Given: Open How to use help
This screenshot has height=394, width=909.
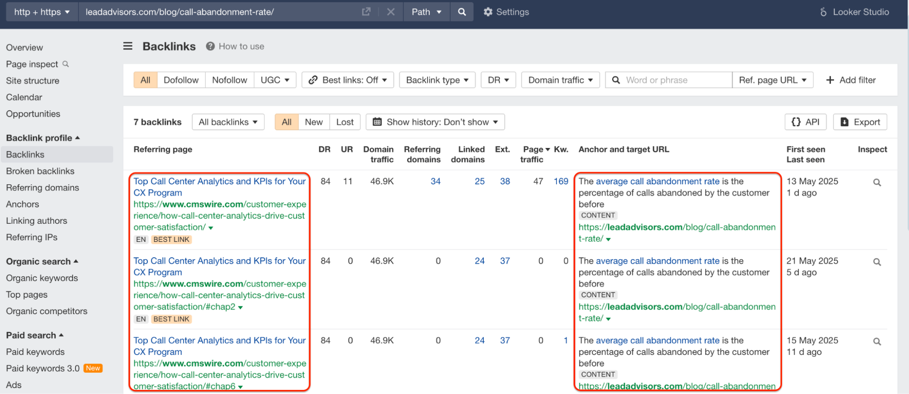Looking at the screenshot, I should point(235,46).
